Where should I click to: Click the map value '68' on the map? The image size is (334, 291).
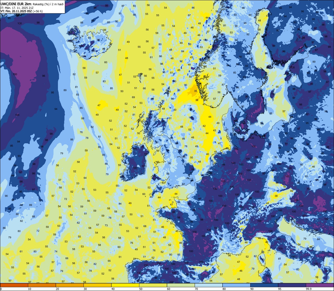pos(145,226)
